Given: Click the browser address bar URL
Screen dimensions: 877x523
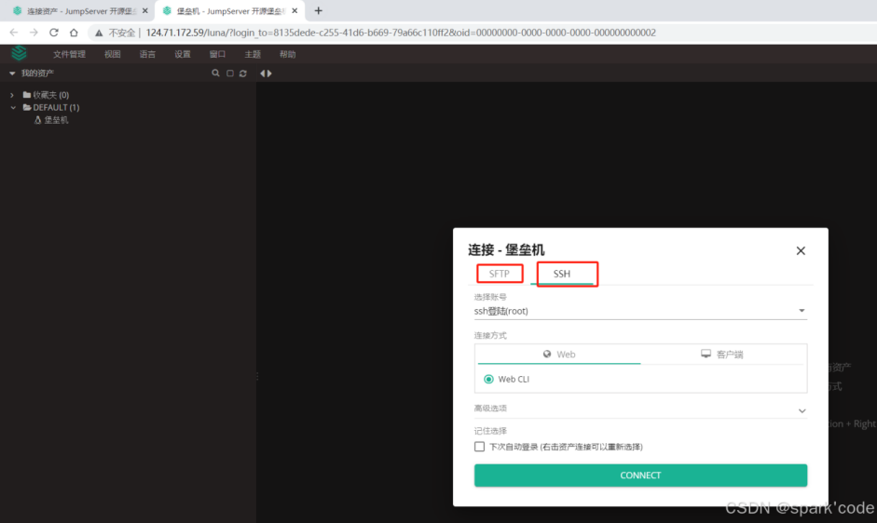Looking at the screenshot, I should [x=401, y=33].
